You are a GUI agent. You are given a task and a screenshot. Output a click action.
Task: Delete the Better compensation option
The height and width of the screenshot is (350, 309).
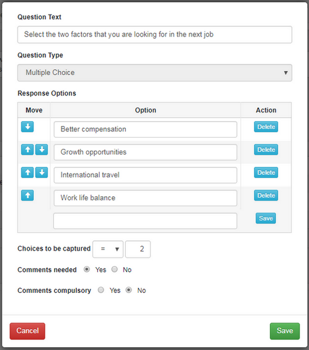click(266, 127)
